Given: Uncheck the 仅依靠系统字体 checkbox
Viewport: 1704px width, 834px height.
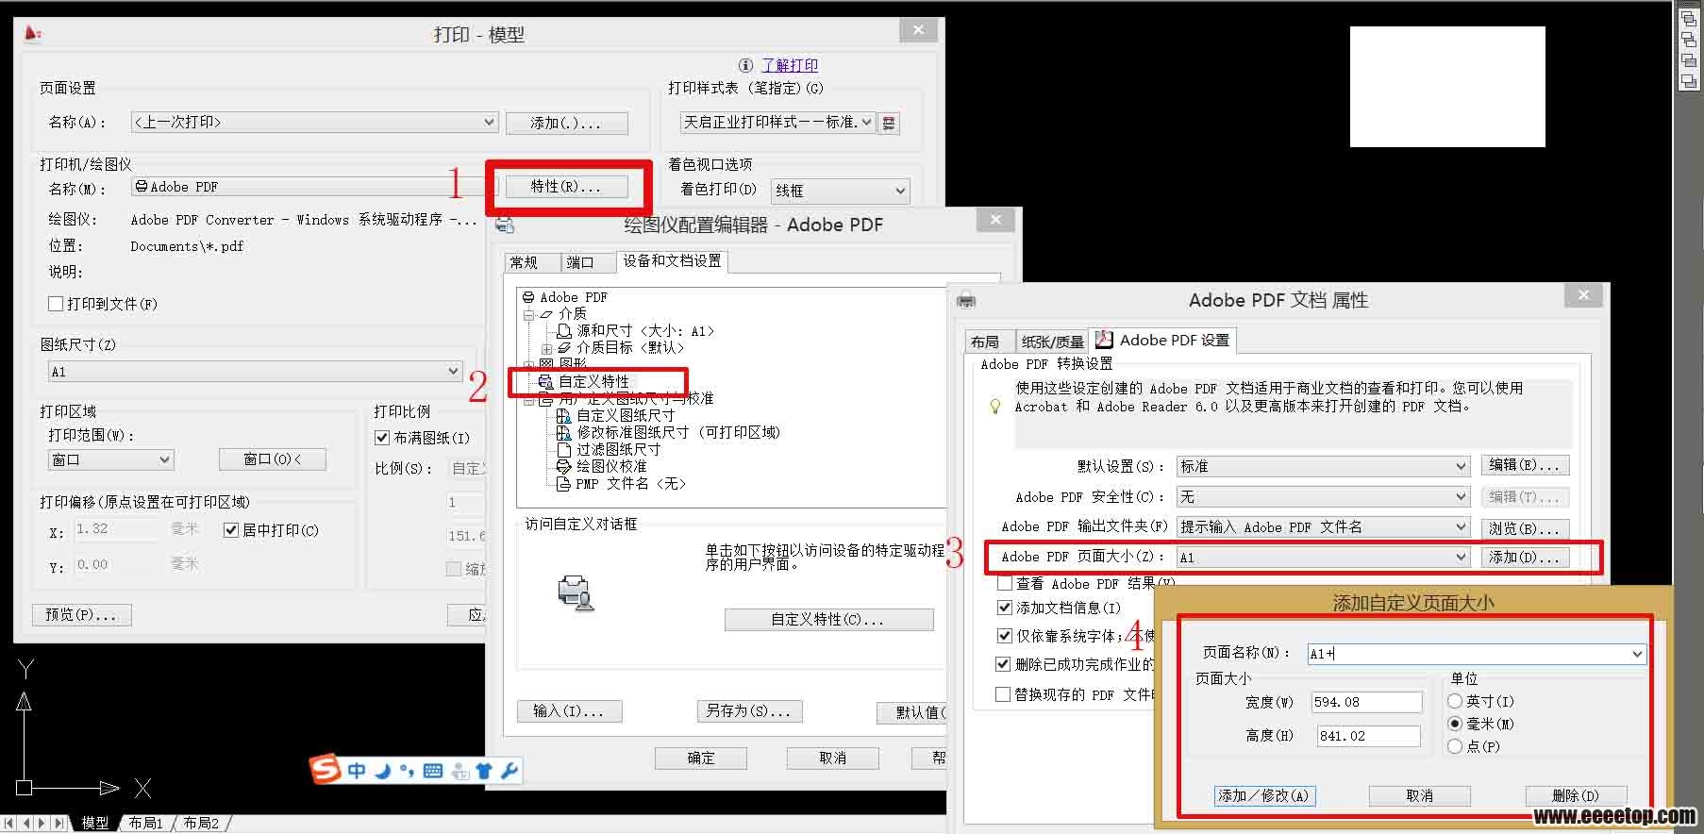Looking at the screenshot, I should click(x=1004, y=636).
